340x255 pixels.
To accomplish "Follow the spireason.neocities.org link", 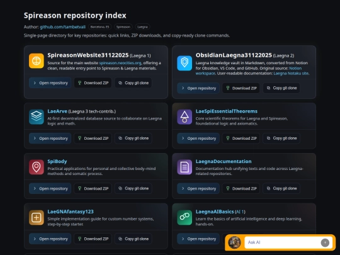I will (120, 63).
